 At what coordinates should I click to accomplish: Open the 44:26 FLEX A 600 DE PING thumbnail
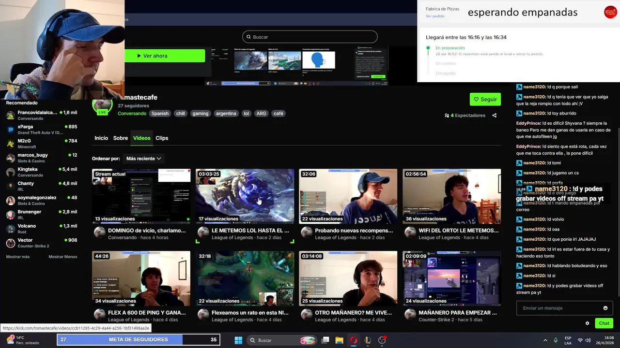click(141, 278)
